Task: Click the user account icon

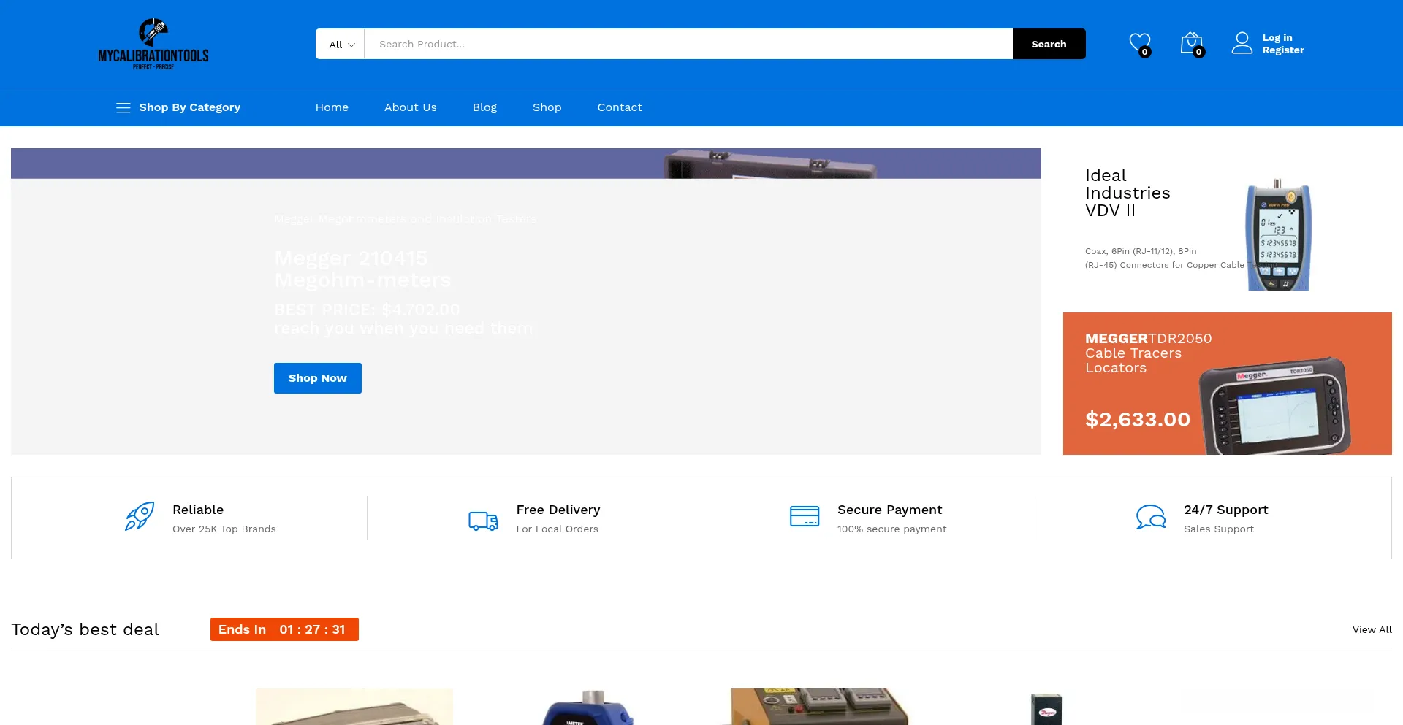Action: 1242,43
